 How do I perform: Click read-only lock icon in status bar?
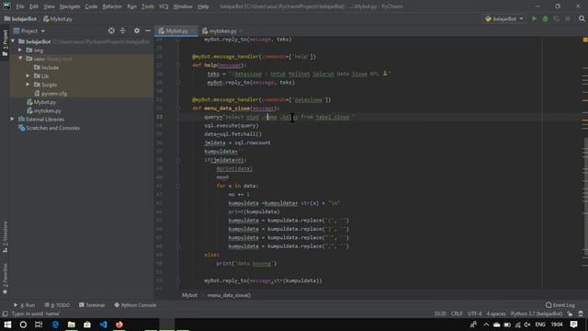pyautogui.click(x=570, y=314)
